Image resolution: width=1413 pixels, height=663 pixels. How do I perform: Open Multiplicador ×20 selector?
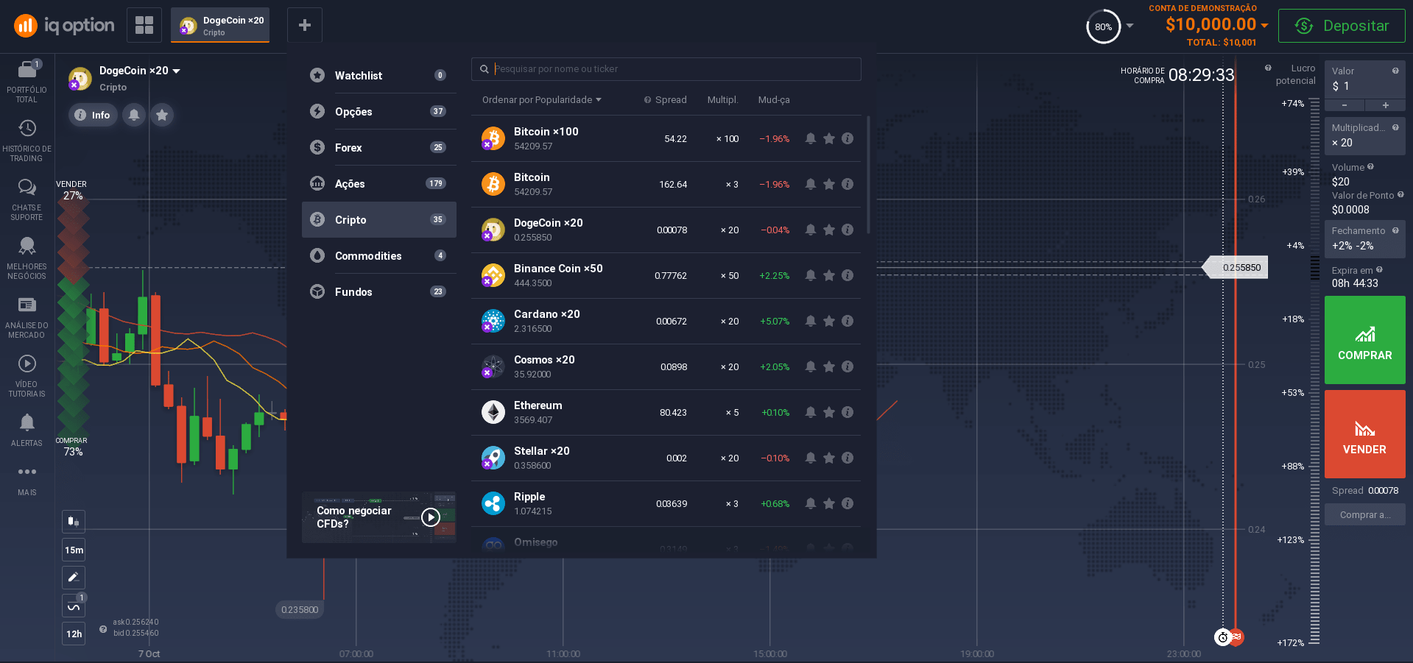pos(1364,135)
